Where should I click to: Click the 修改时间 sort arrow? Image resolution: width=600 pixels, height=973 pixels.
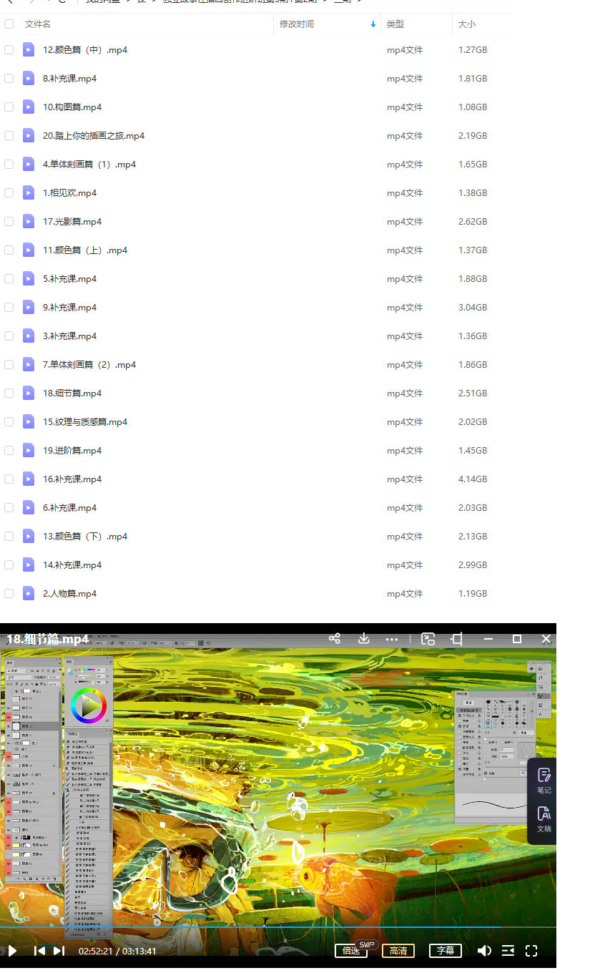(373, 24)
